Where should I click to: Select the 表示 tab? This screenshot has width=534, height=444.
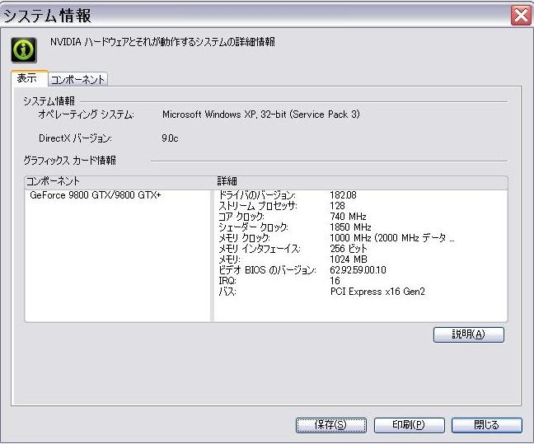coord(30,78)
